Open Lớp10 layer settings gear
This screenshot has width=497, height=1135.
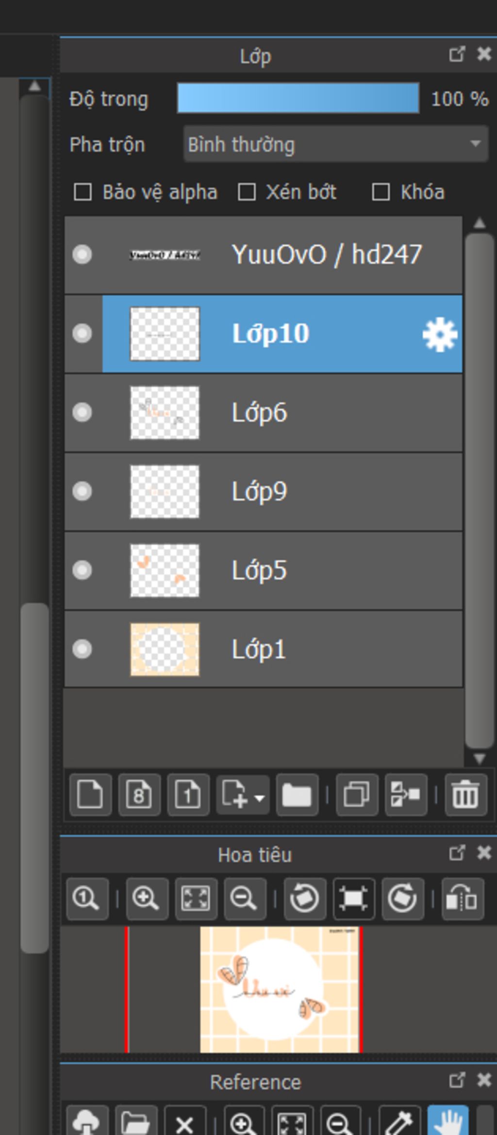pos(440,334)
